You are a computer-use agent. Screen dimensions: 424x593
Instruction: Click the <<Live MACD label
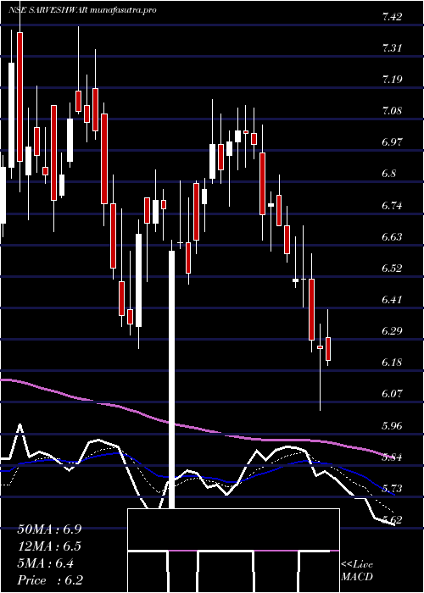(x=357, y=571)
